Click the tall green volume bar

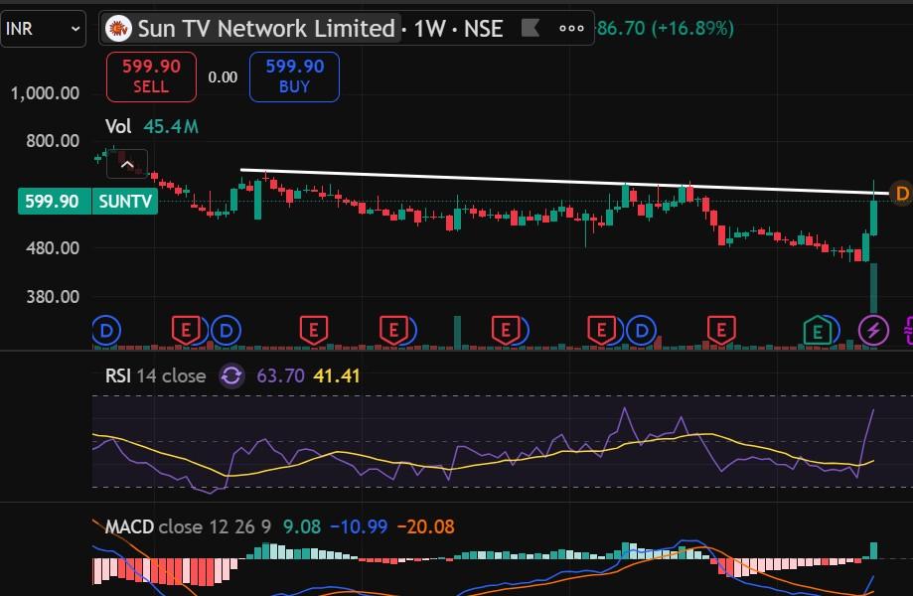tap(873, 288)
